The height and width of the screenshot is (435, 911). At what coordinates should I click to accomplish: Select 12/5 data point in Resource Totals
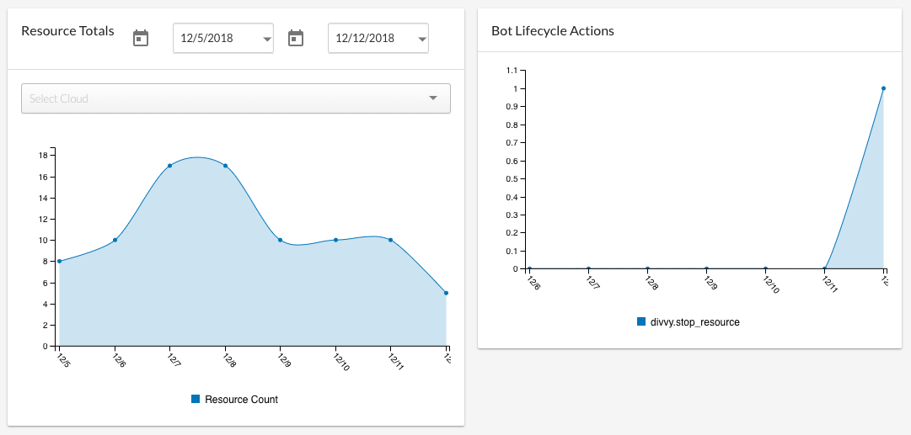[59, 261]
